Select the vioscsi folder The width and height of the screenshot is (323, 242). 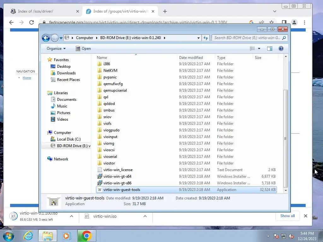[x=109, y=150]
